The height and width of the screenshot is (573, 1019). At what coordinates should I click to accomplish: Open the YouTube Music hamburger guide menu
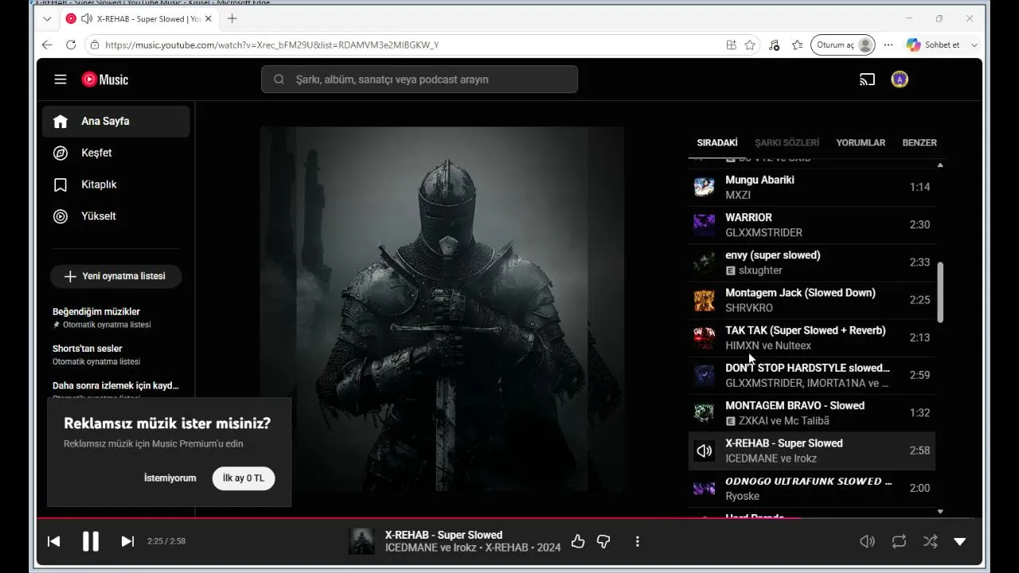pos(61,80)
